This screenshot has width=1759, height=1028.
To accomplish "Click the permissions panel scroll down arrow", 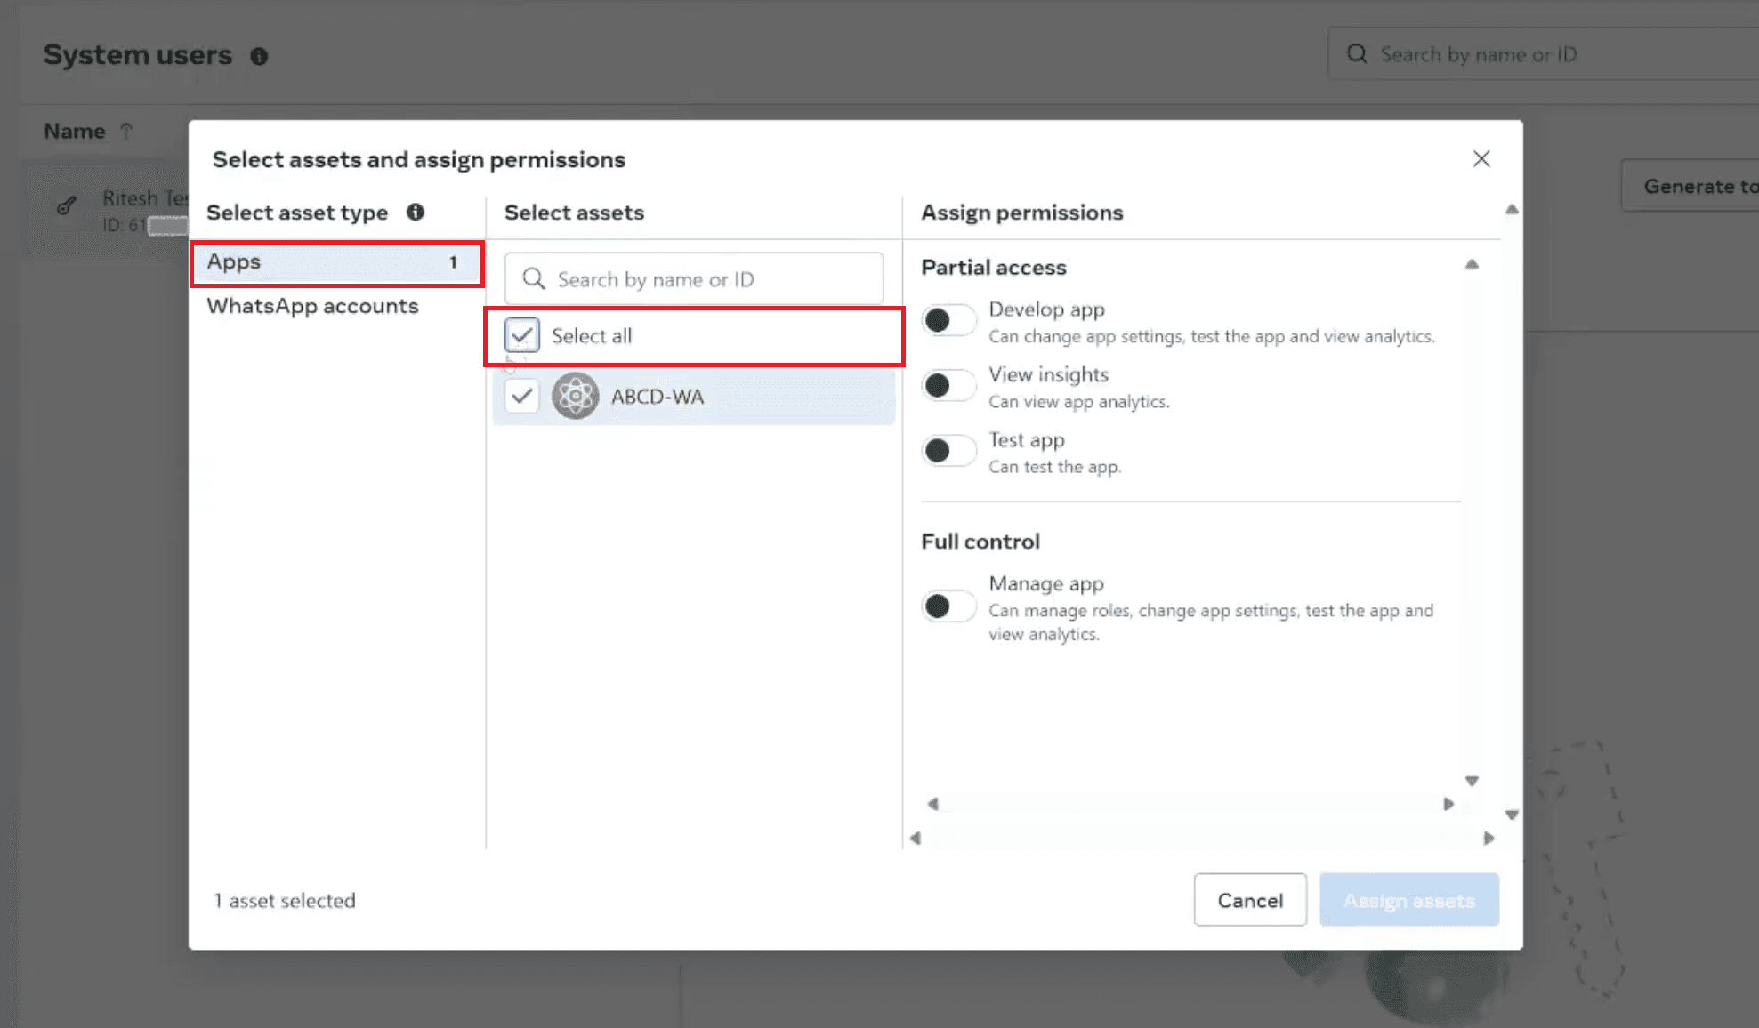I will coord(1472,781).
